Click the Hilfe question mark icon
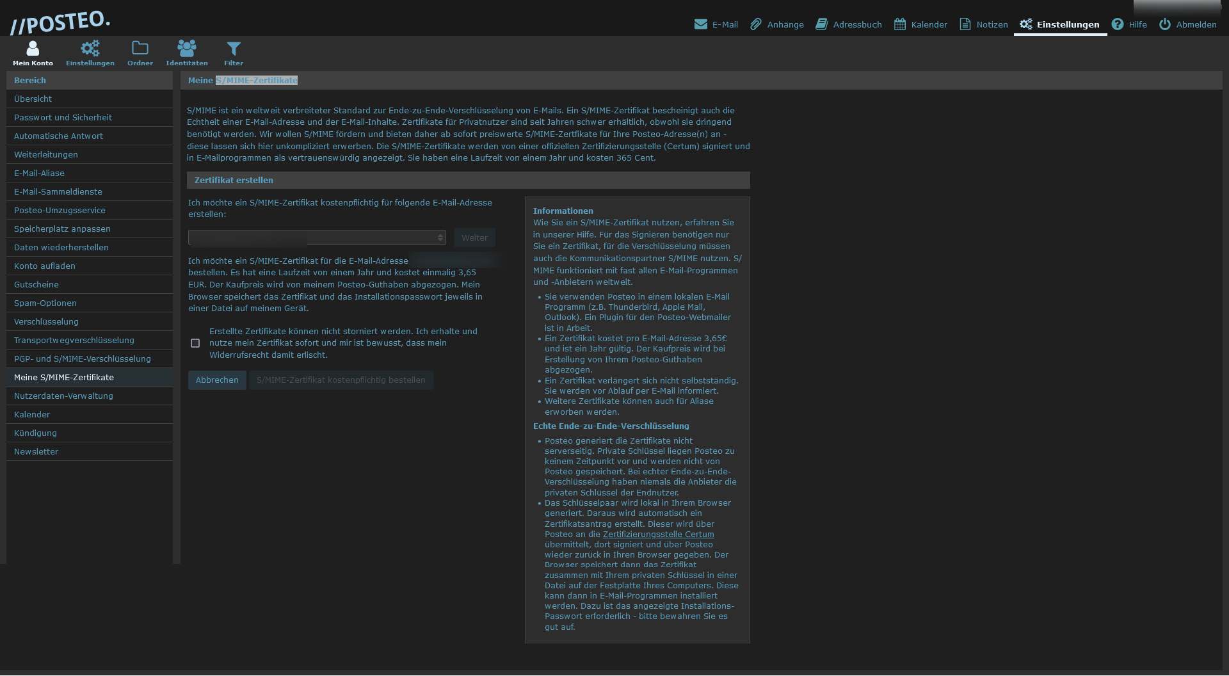This screenshot has width=1229, height=676. pos(1118,24)
